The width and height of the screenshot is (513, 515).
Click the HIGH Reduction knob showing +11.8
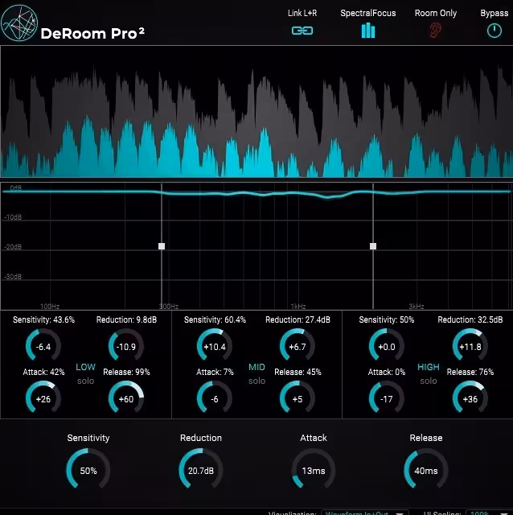(470, 346)
